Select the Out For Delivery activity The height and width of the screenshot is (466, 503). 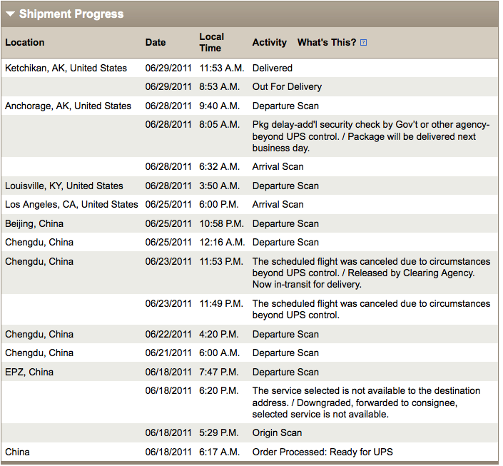pos(287,86)
